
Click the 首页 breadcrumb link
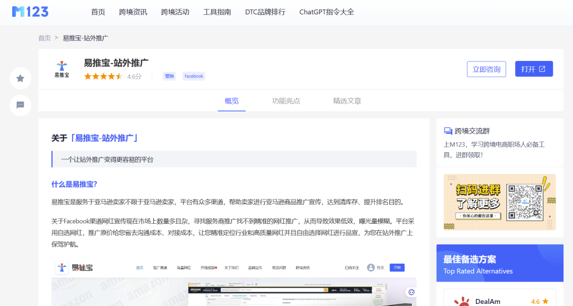pos(45,38)
